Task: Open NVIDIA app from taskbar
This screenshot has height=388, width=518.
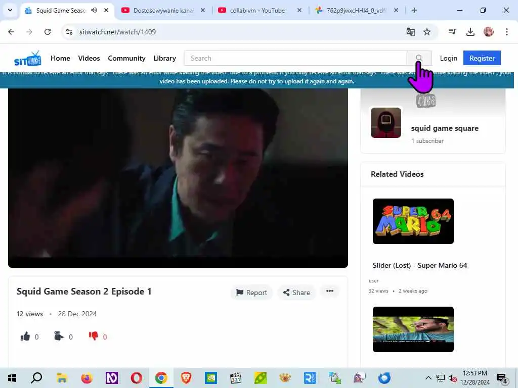Action: [x=211, y=378]
